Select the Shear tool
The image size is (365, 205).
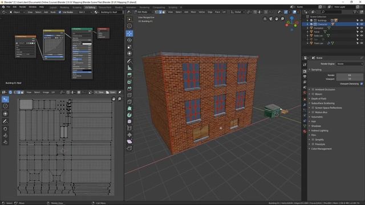tap(129, 142)
